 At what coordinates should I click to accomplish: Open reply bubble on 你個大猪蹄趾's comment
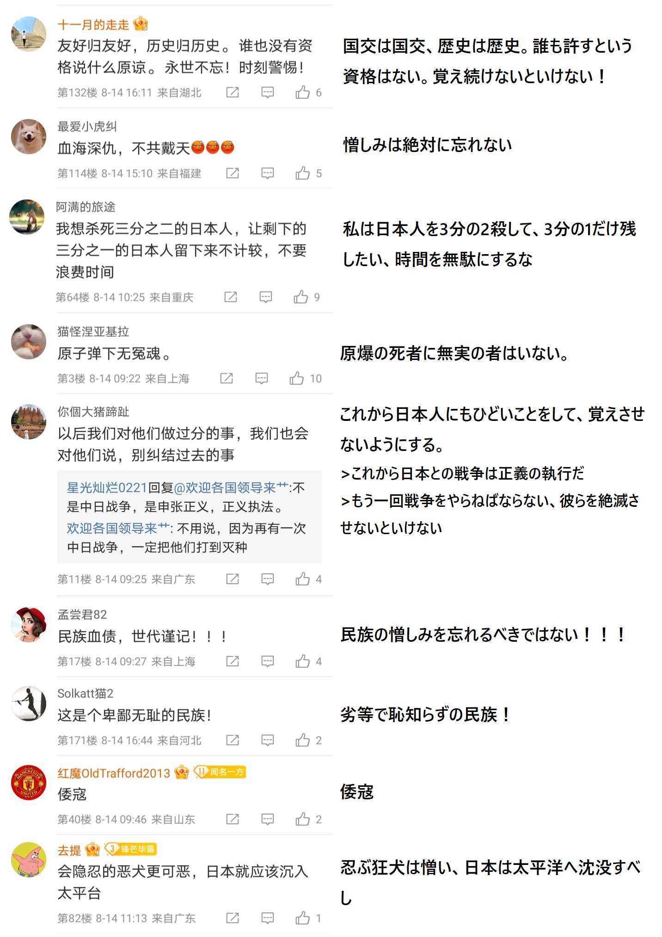(268, 579)
